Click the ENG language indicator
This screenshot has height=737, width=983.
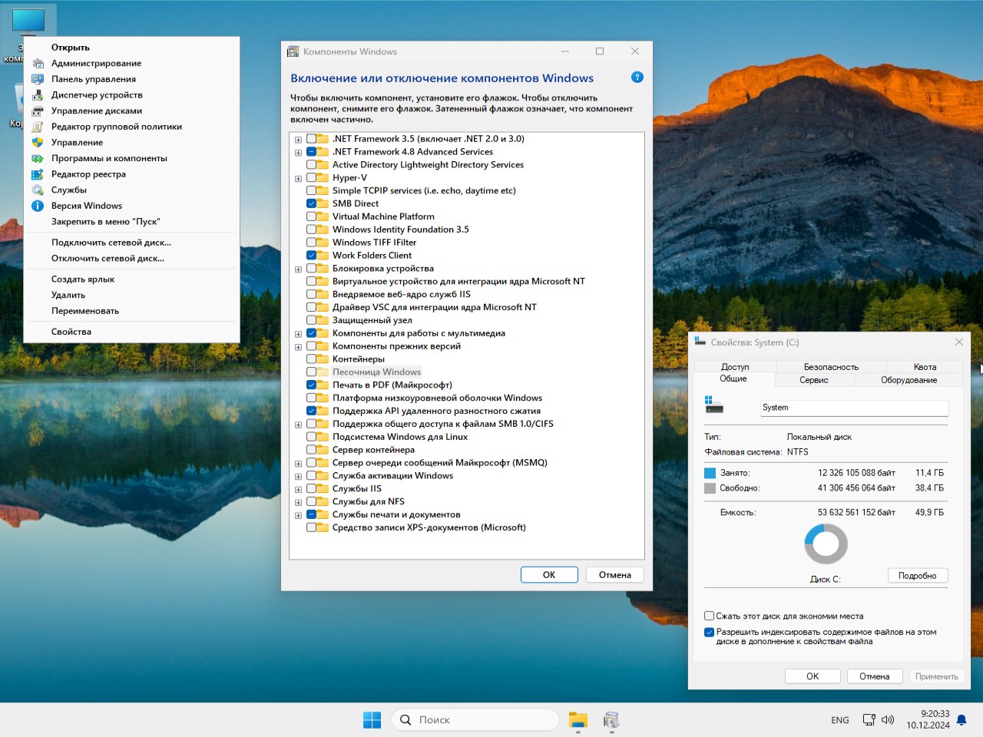[x=840, y=720]
